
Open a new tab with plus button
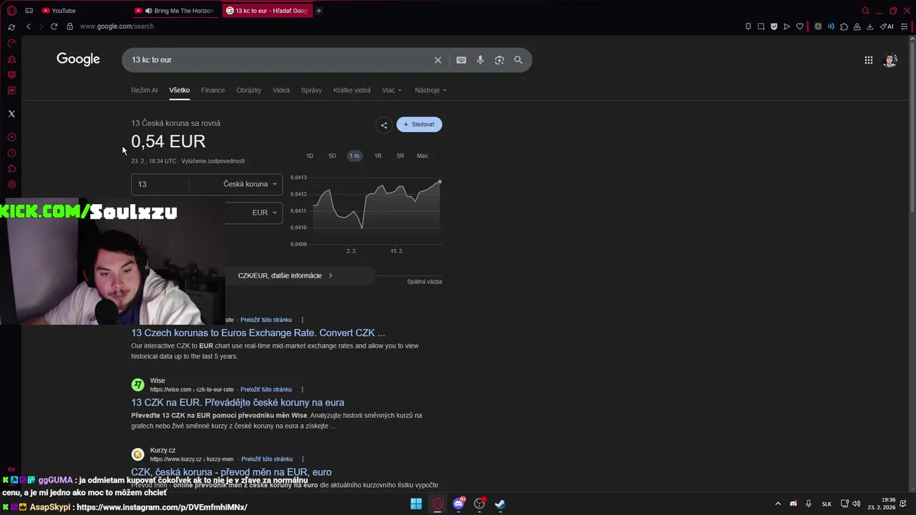click(x=318, y=11)
